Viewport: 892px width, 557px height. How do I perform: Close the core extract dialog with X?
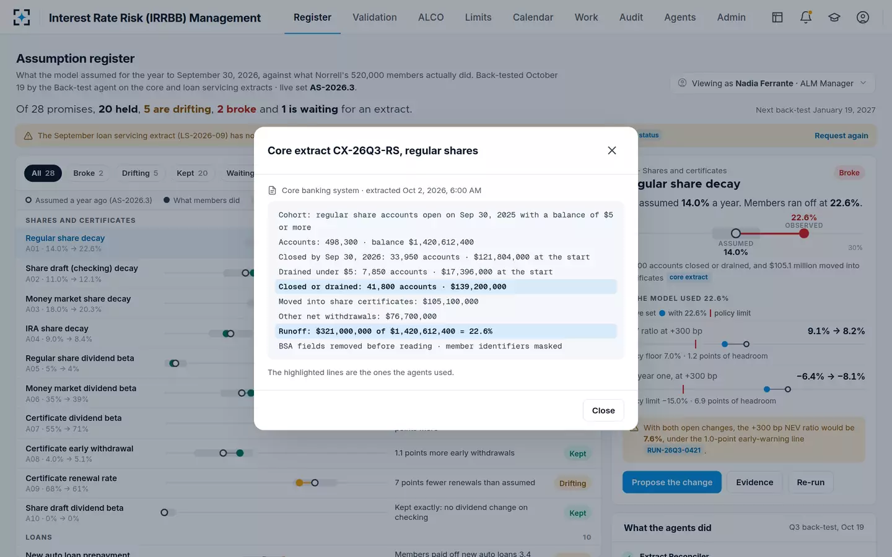tap(612, 150)
